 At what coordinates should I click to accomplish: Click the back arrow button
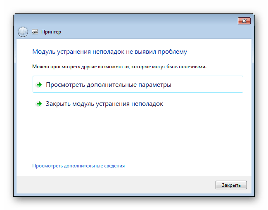pyautogui.click(x=23, y=32)
